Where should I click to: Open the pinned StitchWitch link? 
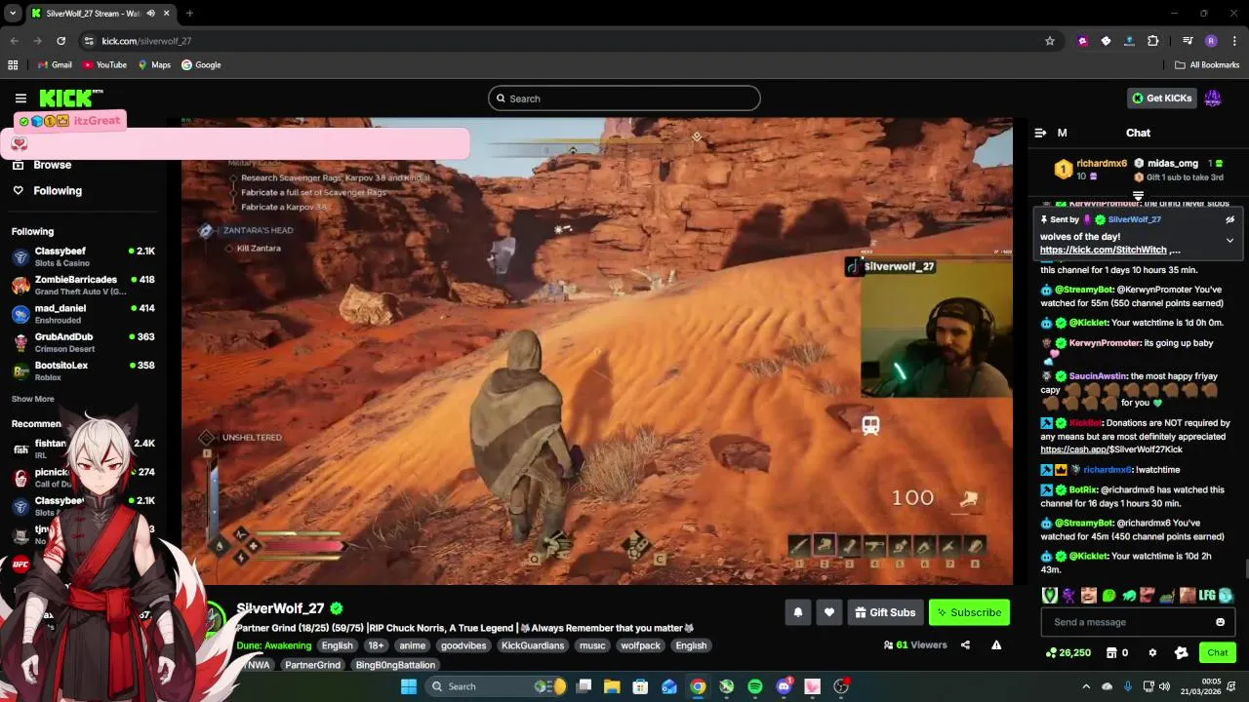click(1104, 250)
